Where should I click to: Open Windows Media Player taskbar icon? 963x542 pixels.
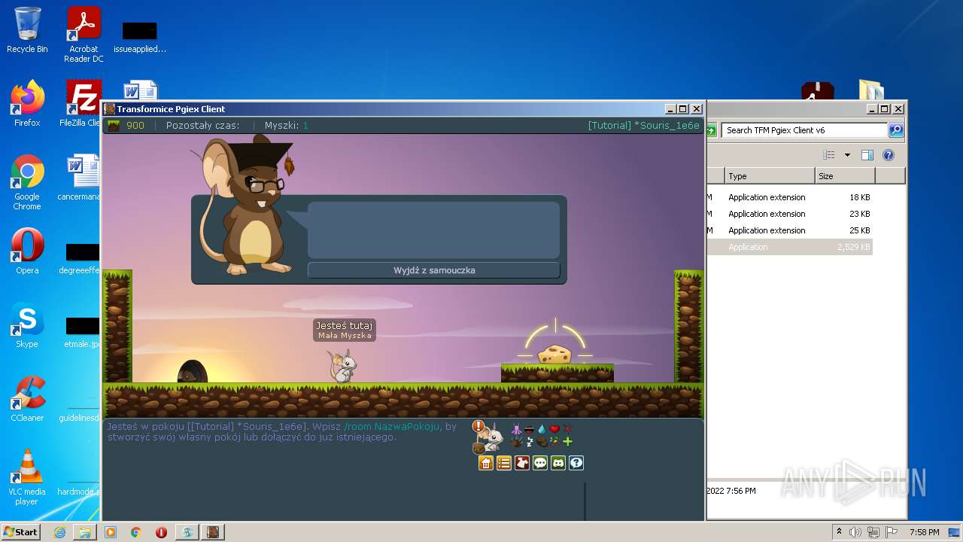point(111,532)
